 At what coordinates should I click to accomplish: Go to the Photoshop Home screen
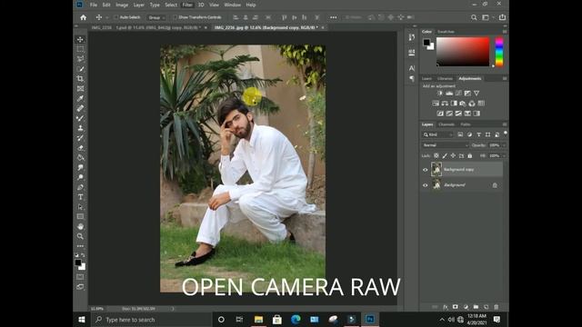click(x=84, y=17)
